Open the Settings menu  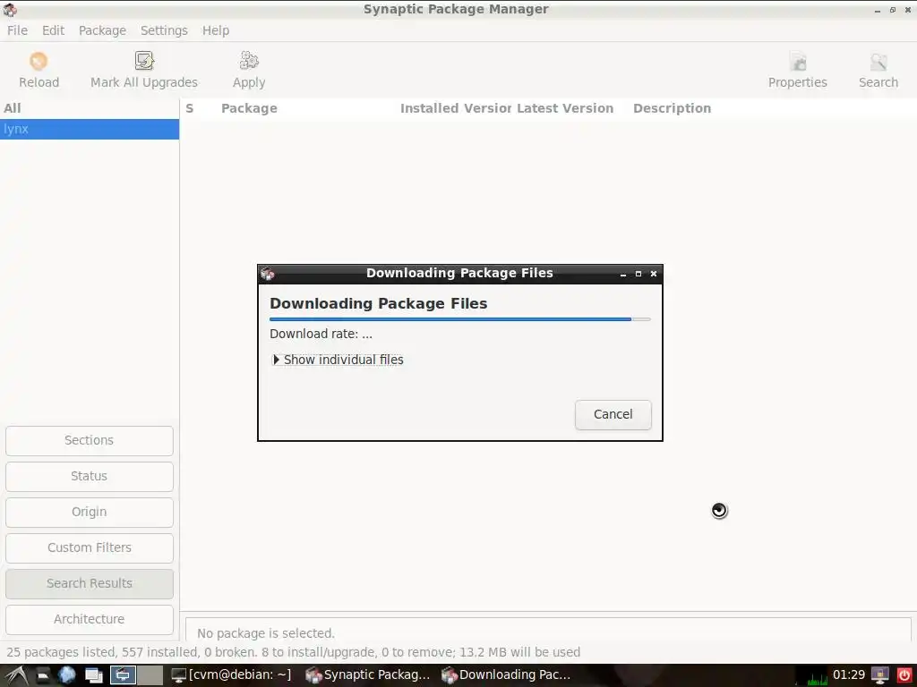click(x=164, y=30)
